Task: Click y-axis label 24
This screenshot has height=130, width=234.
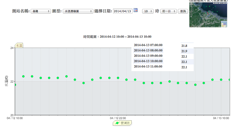Action: (12, 48)
